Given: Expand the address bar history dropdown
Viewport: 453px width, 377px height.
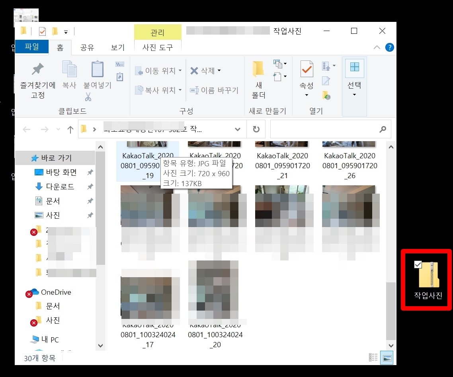Looking at the screenshot, I should (238, 129).
